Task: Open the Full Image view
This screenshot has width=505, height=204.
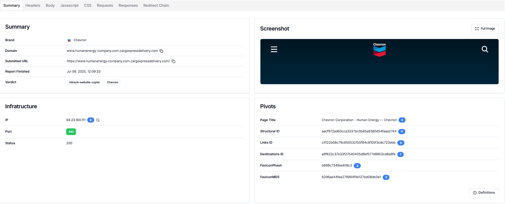Action: point(485,29)
